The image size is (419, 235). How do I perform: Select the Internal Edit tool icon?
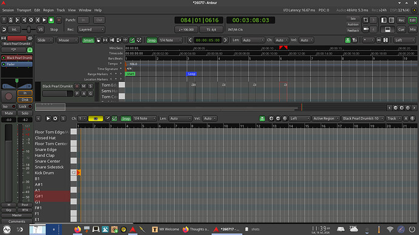tap(139, 40)
